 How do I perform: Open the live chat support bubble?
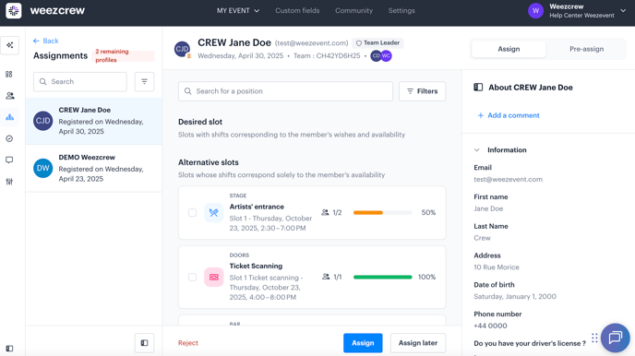[615, 338]
